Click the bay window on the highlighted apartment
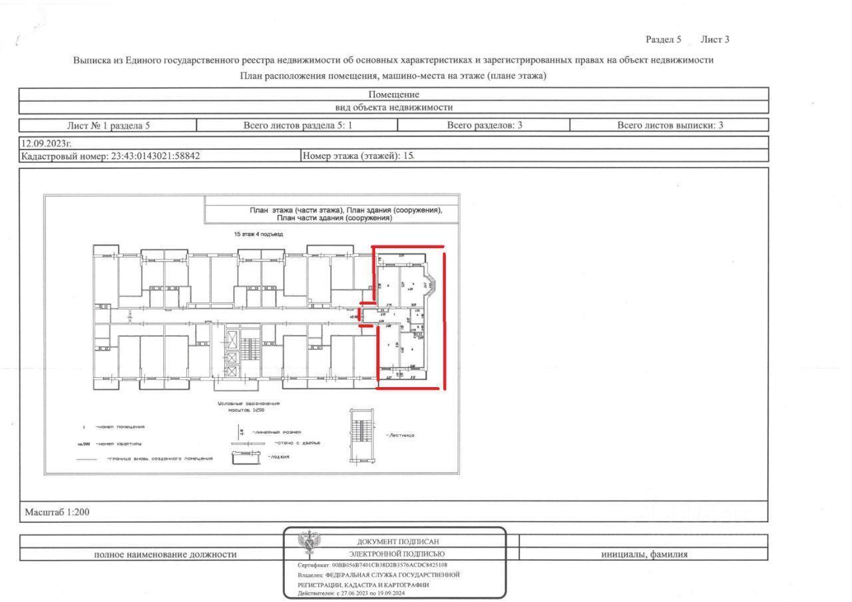The width and height of the screenshot is (852, 602). pos(429,286)
